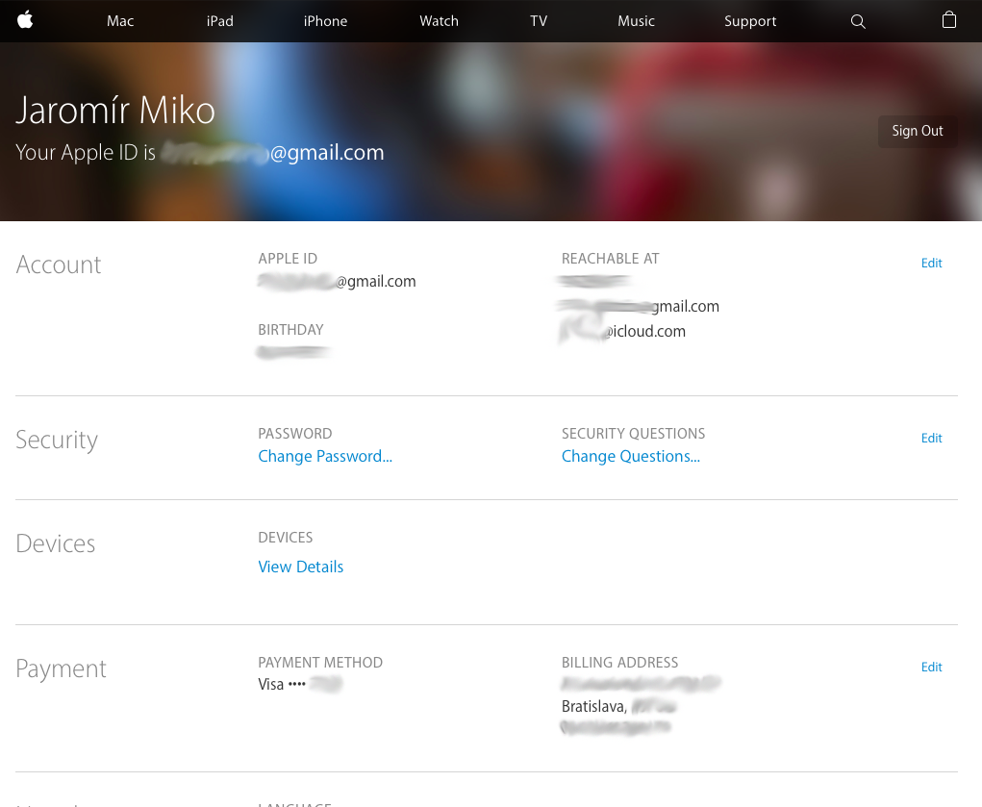The width and height of the screenshot is (982, 807).
Task: Click the Apple ID gmail address
Action: tap(337, 281)
